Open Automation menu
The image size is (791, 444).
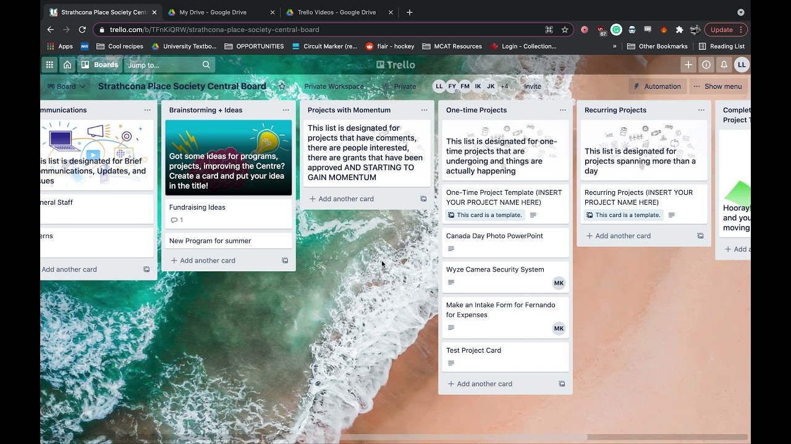(x=657, y=86)
